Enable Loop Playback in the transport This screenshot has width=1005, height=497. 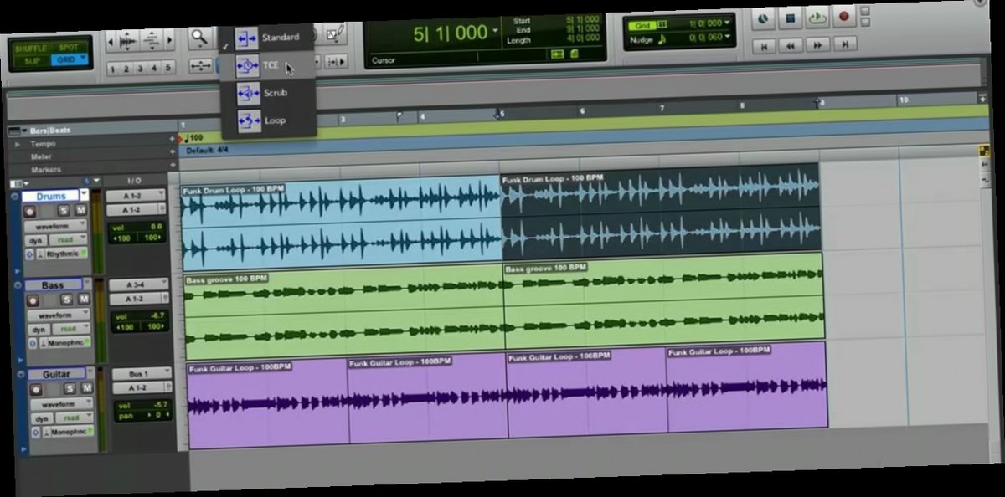pyautogui.click(x=817, y=17)
